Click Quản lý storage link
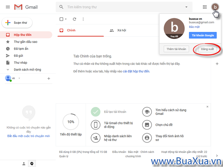223x167 pixels. tap(64, 156)
